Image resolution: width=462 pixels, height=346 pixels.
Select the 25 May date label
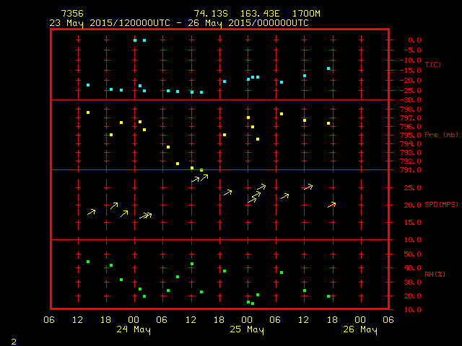pos(247,330)
